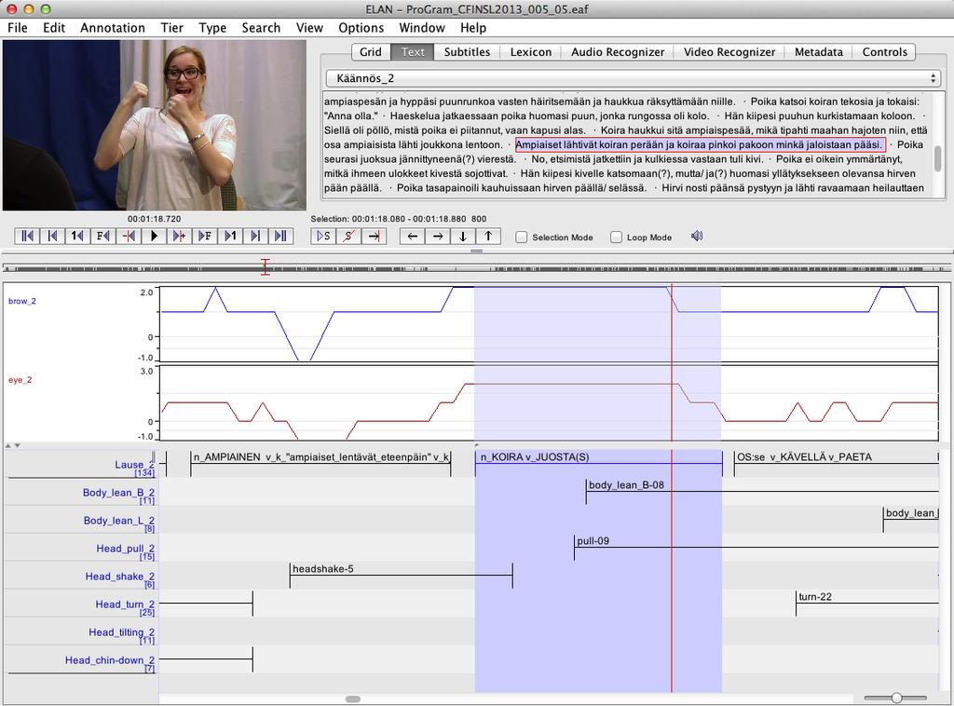Go to end of media

(280, 236)
